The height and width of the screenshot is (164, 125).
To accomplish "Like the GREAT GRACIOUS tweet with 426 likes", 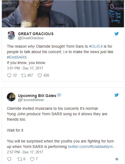I will (x=40, y=75).
